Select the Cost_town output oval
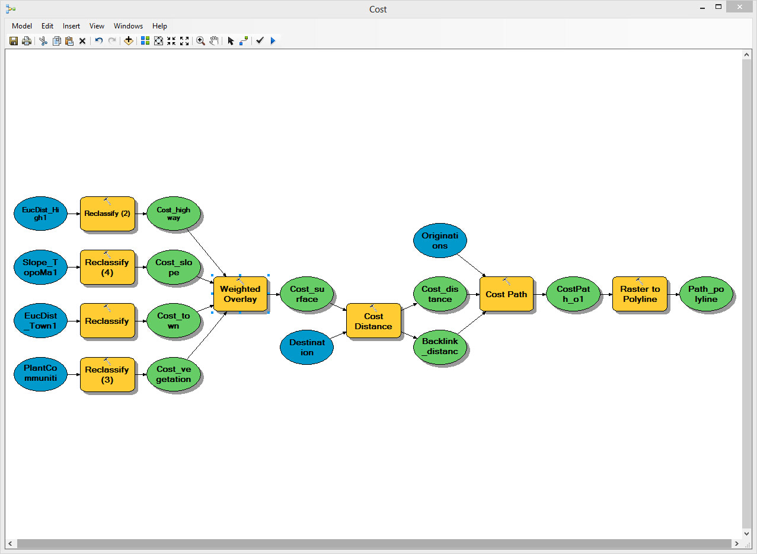This screenshot has width=757, height=554. coord(173,321)
